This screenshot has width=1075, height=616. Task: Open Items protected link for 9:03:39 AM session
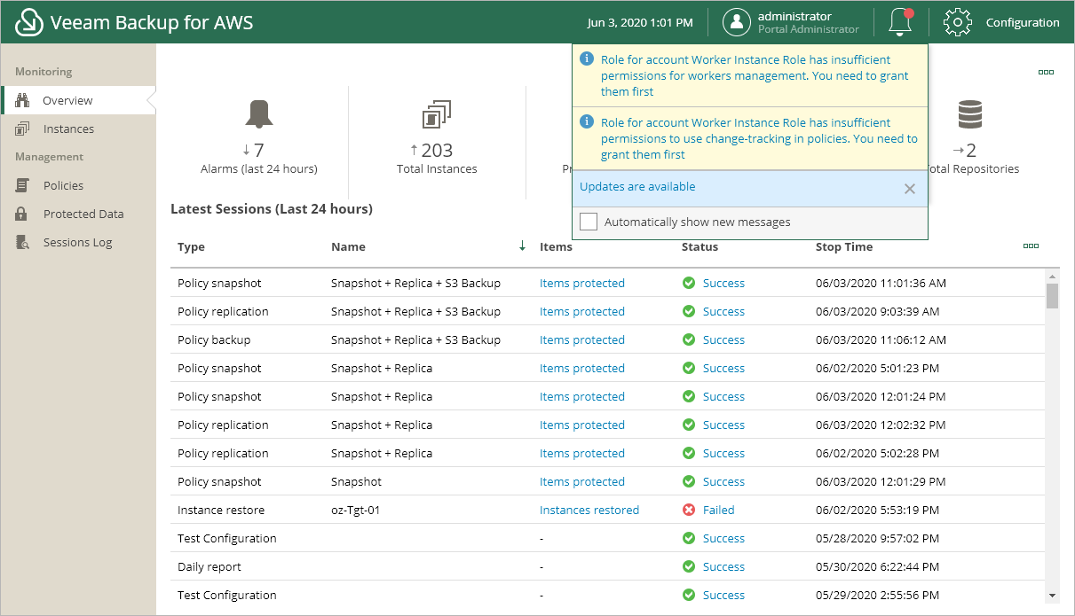tap(582, 311)
